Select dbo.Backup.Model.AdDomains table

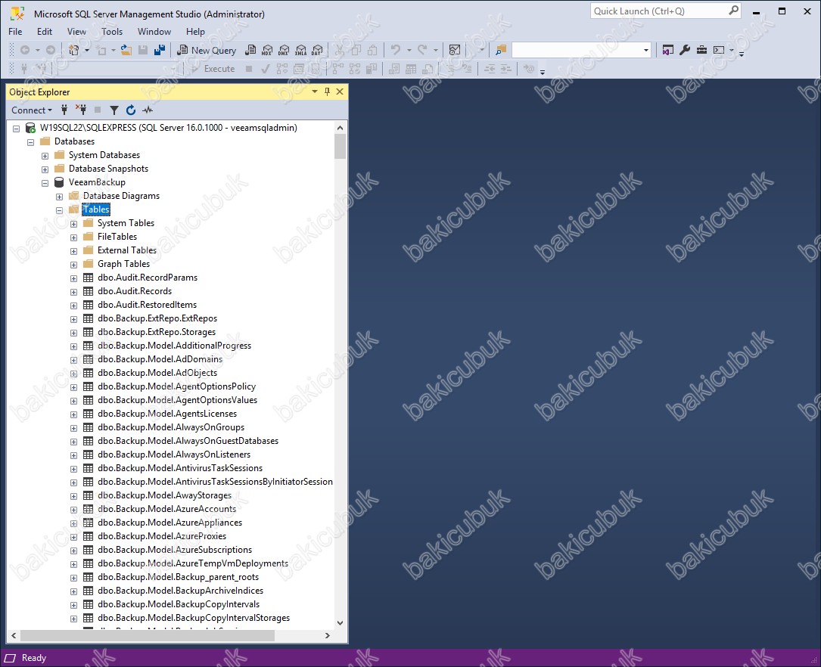pyautogui.click(x=160, y=359)
